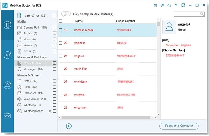Enable the Camera Roll checkbox
Image resolution: width=209 pixels, height=136 pixels.
(x=54, y=27)
